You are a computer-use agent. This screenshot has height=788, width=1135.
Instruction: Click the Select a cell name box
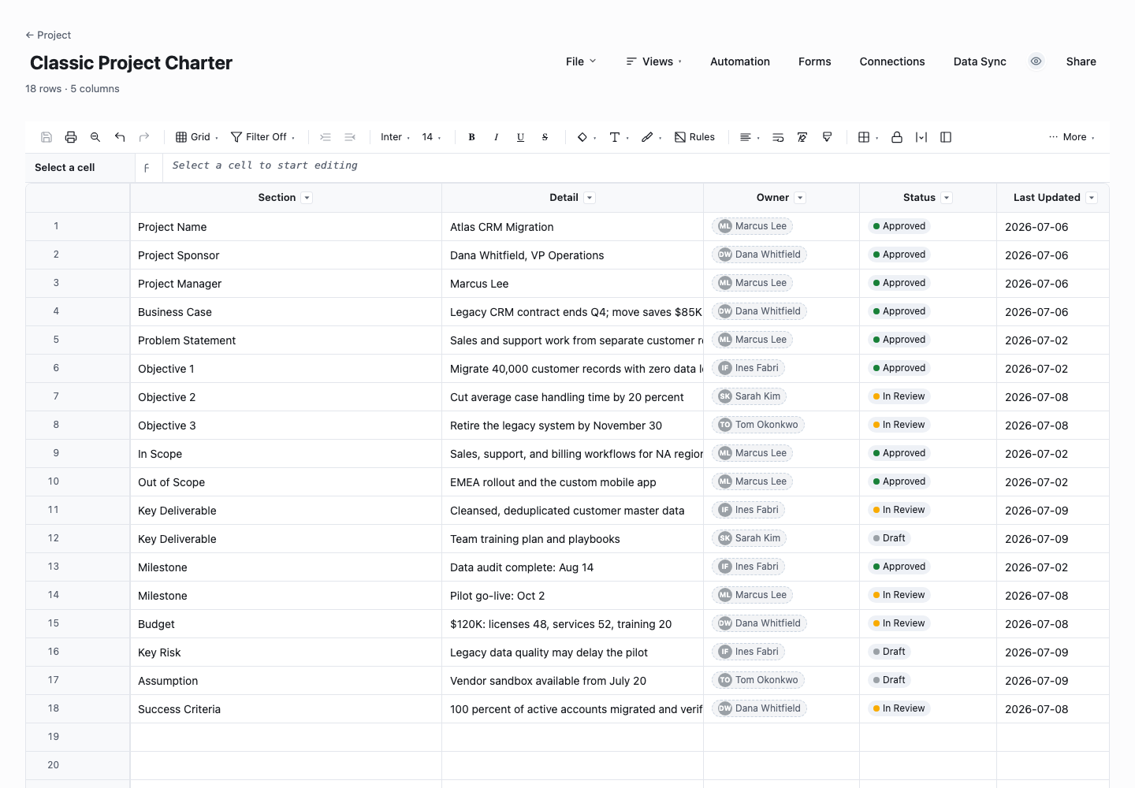pyautogui.click(x=80, y=168)
